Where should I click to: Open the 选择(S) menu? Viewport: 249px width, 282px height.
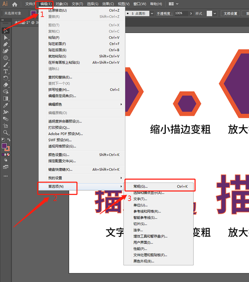point(93,4)
